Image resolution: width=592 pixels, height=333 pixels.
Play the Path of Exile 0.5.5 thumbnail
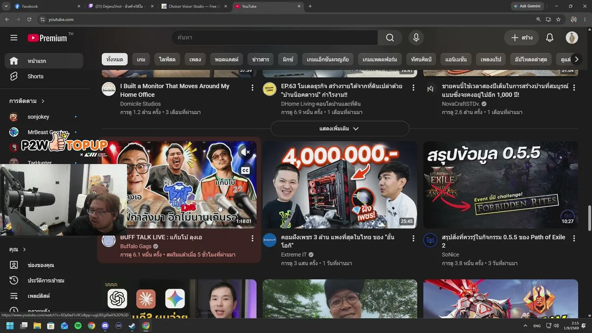pos(500,185)
